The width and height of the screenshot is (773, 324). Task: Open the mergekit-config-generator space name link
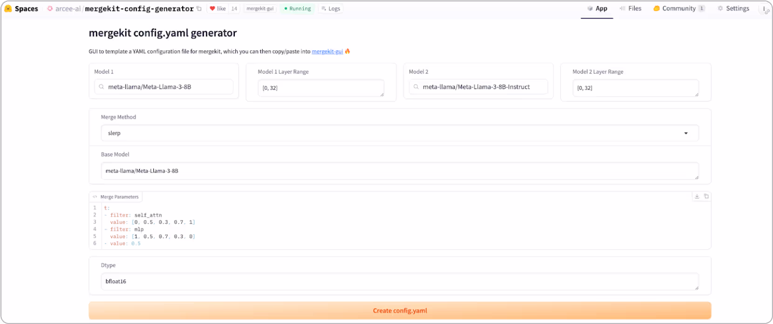pyautogui.click(x=139, y=9)
